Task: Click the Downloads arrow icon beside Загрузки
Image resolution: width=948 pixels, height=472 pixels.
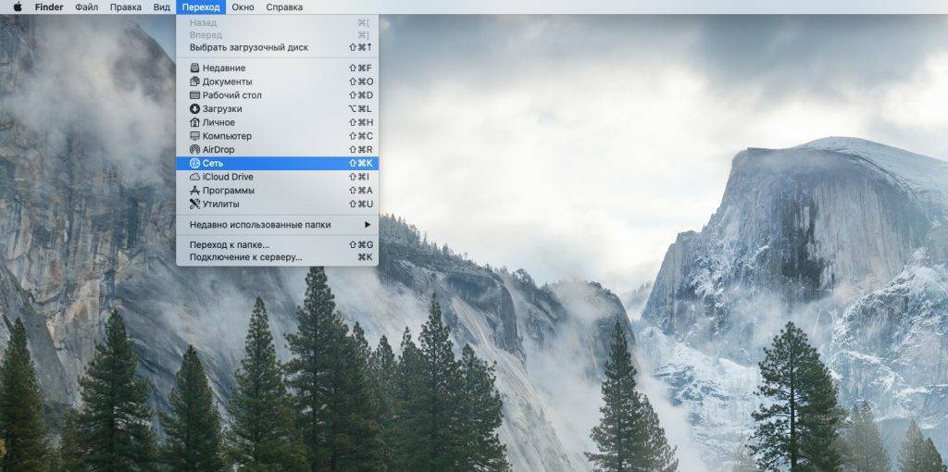Action: (x=194, y=108)
